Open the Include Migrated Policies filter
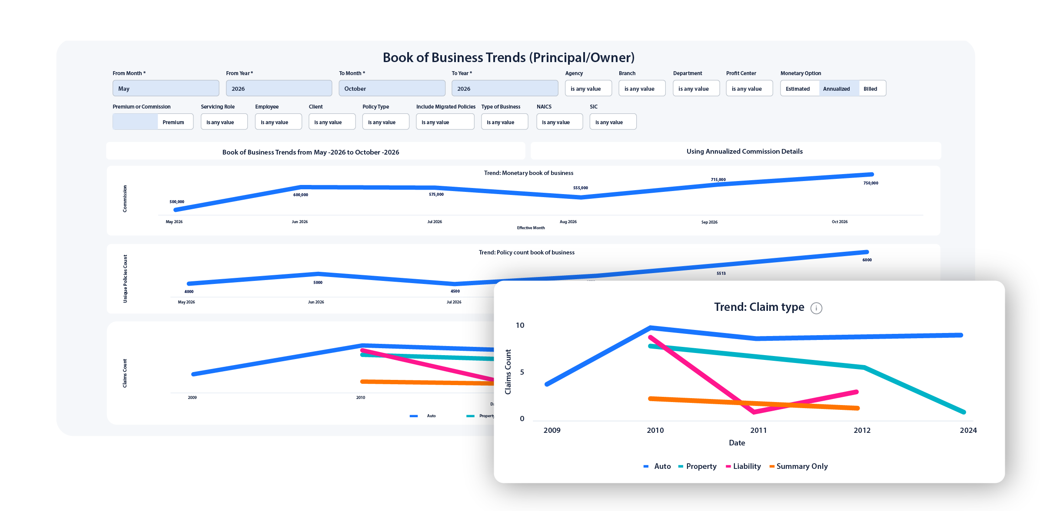This screenshot has width=1040, height=511. (445, 122)
